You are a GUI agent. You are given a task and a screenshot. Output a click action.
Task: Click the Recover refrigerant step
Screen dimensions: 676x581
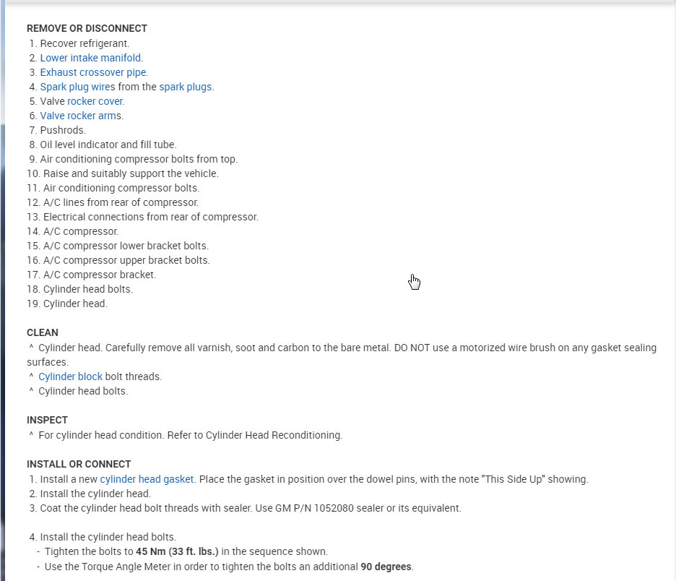pos(84,43)
